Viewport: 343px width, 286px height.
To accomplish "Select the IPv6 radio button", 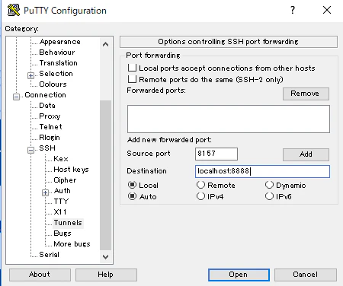I will coord(269,196).
